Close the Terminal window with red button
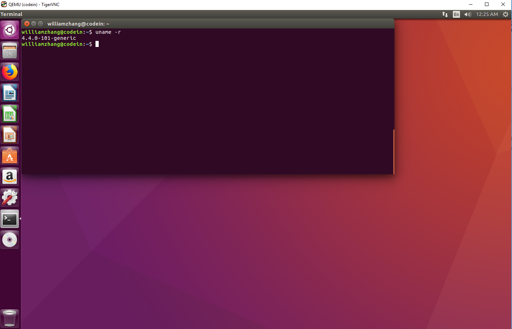This screenshot has width=512, height=329. [27, 23]
